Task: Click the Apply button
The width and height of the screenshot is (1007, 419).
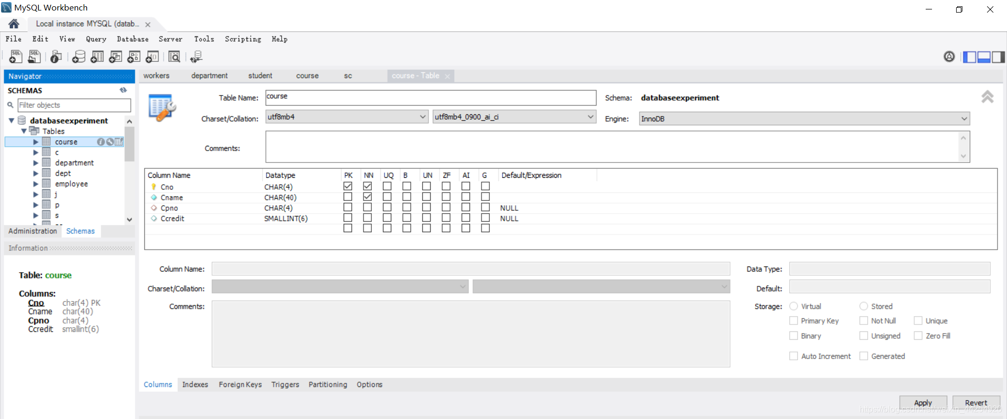Action: pos(923,403)
